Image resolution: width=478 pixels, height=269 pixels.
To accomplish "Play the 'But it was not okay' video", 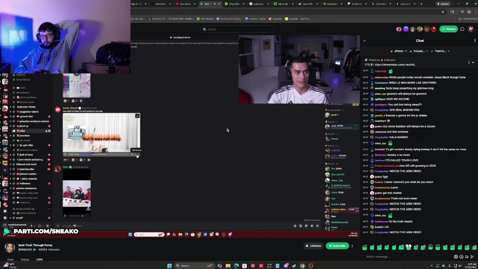I will click(65, 154).
